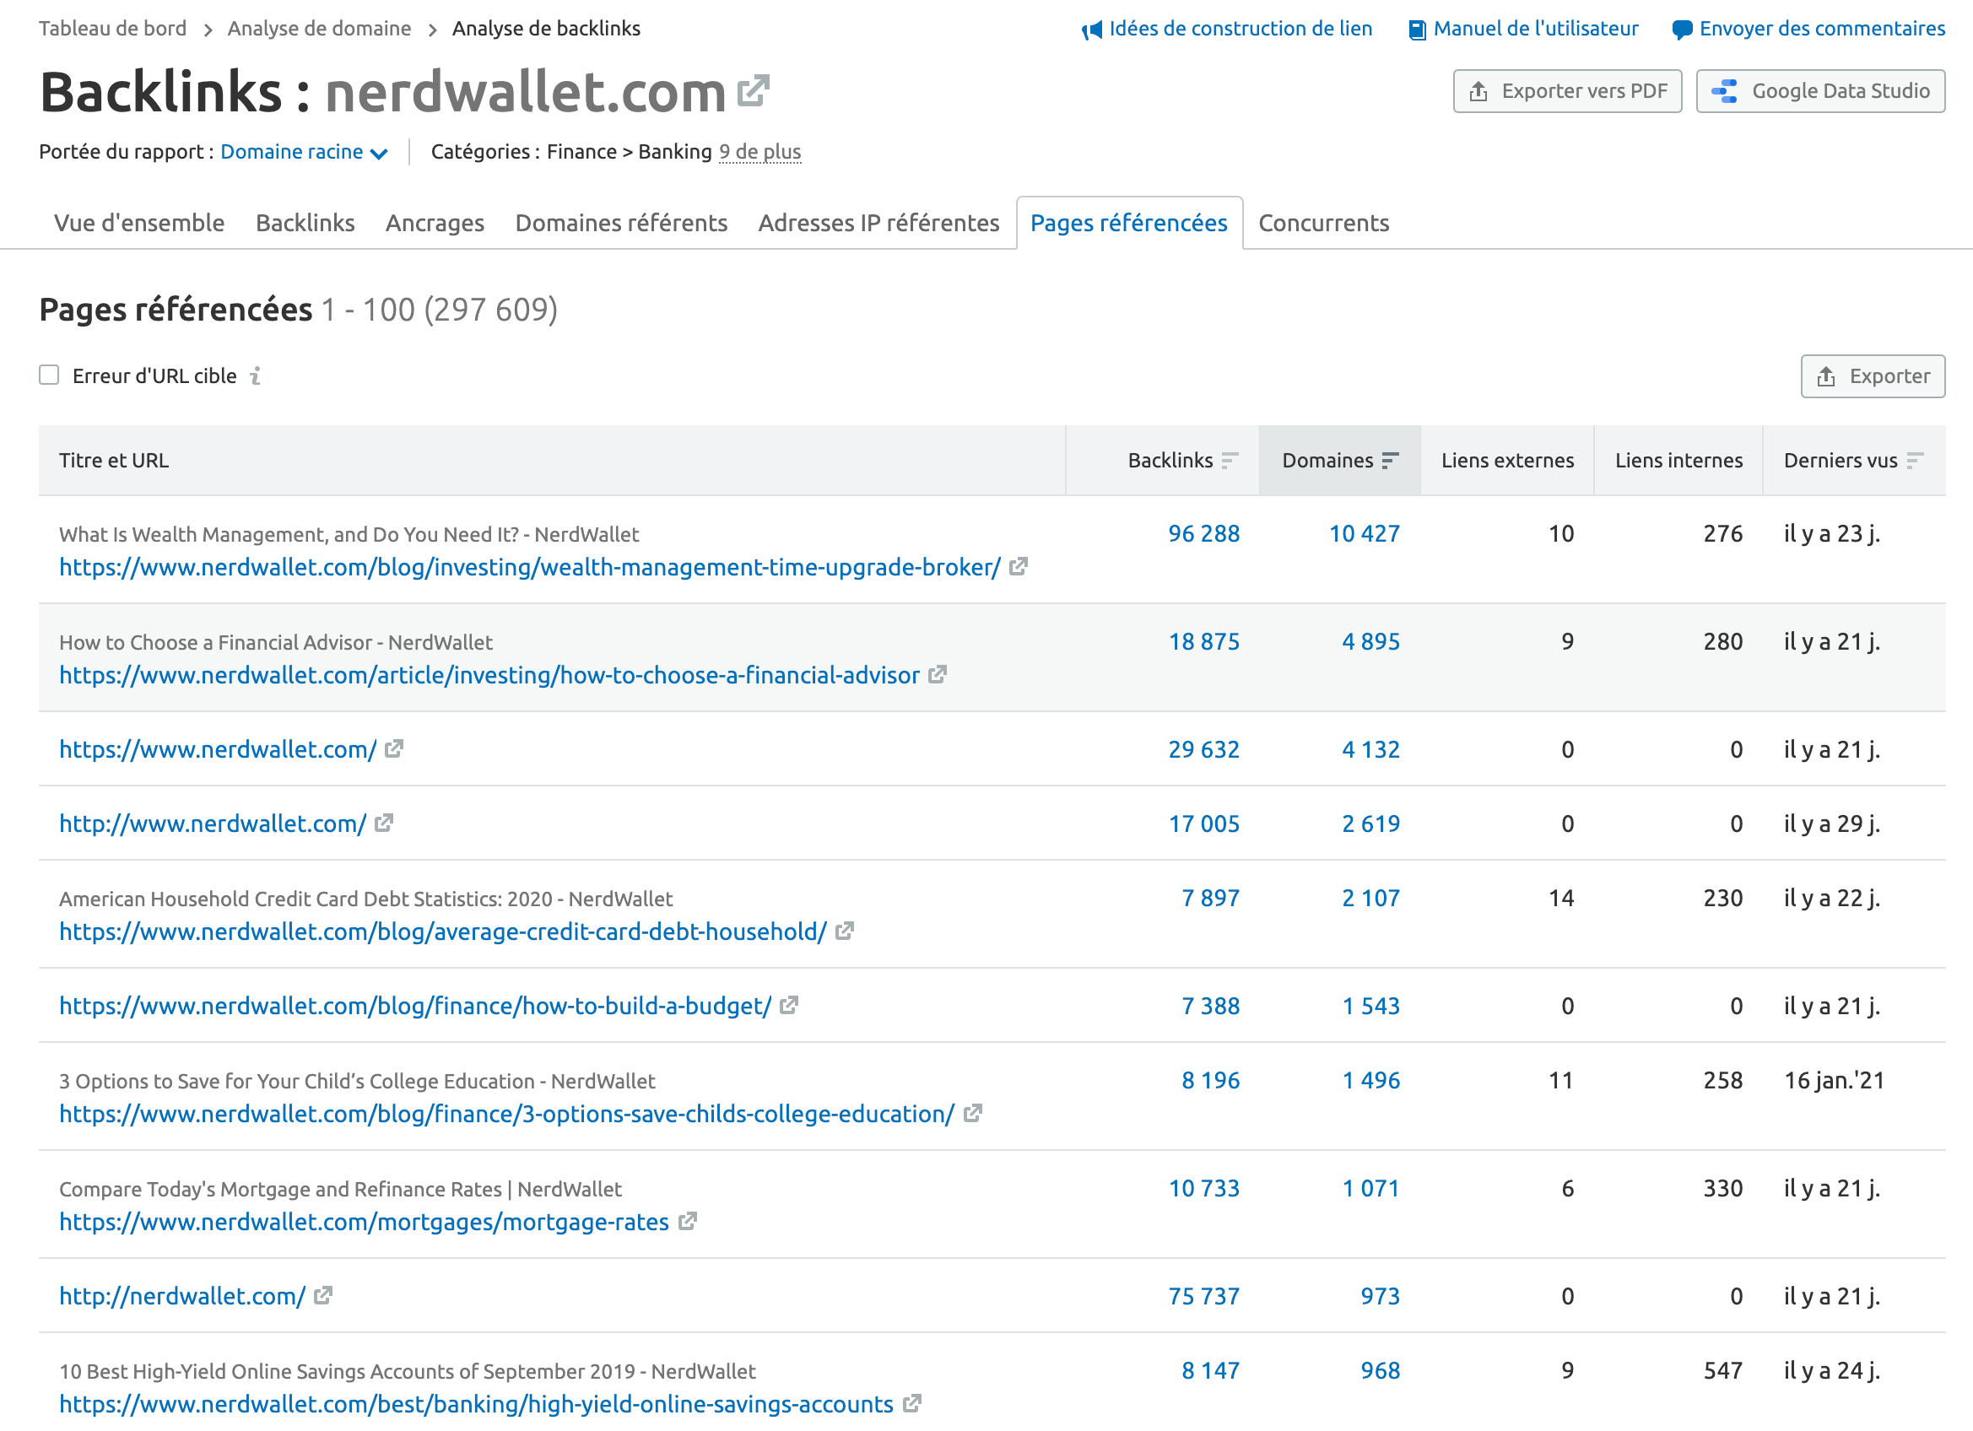Image resolution: width=1973 pixels, height=1431 pixels.
Task: Open external icon for how-to-choose-a-financial-advisor URL
Action: coord(937,675)
